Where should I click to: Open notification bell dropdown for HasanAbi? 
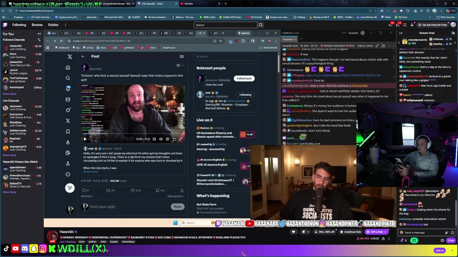[x=305, y=232]
